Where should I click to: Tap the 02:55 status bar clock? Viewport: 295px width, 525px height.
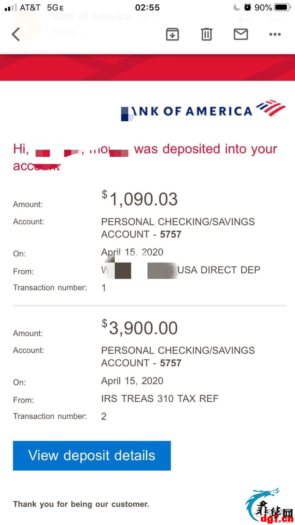147,7
